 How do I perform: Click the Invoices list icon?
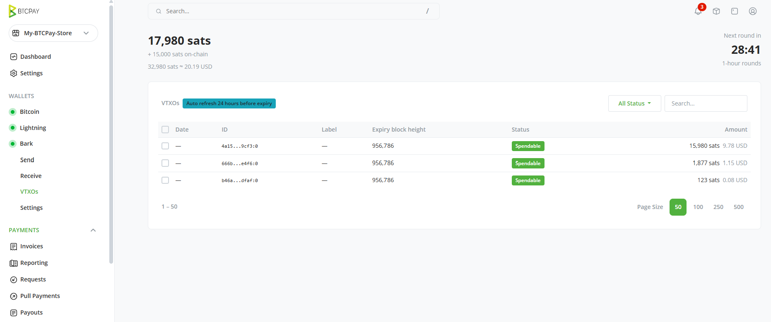14,247
